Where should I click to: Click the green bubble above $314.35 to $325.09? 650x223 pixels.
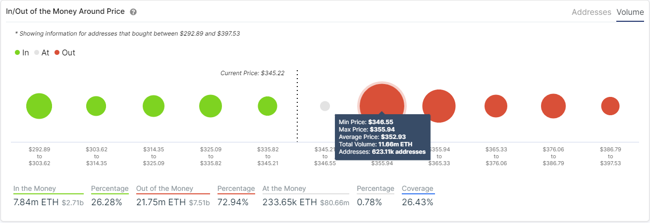(154, 106)
